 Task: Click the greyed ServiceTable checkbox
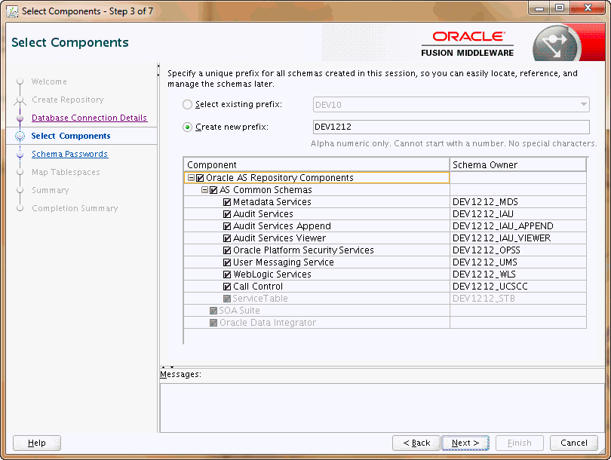click(x=227, y=299)
